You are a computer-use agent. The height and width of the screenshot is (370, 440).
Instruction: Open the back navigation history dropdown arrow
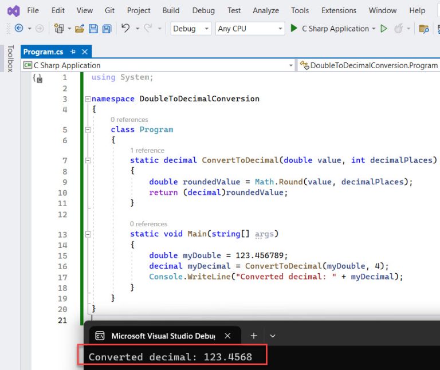click(x=29, y=29)
